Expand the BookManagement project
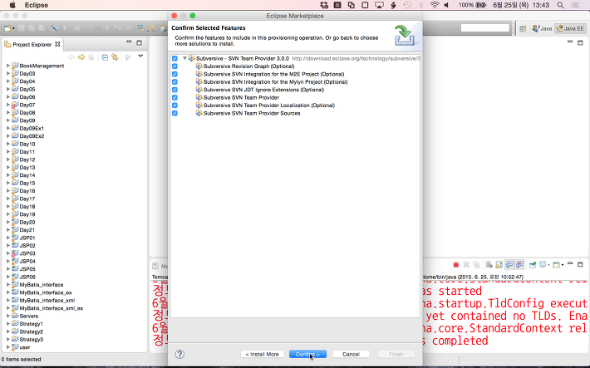Image resolution: width=590 pixels, height=368 pixels. pos(8,66)
